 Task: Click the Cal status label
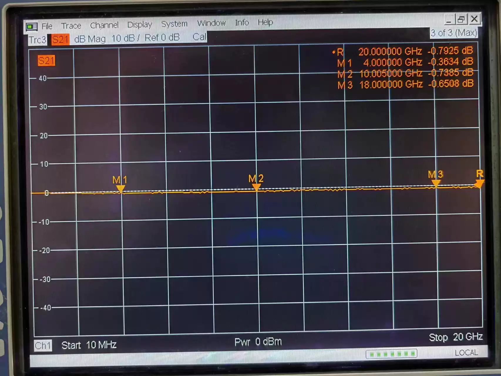point(199,37)
